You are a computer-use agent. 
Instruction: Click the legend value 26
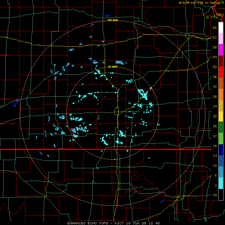tap(215, 126)
